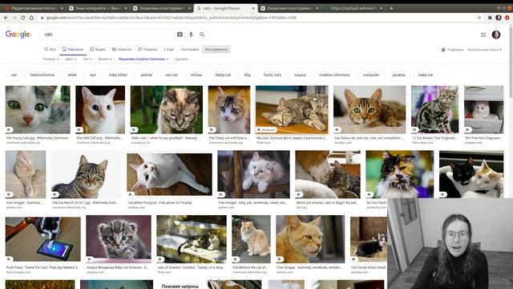Open the cat playing on iPad thumbnail
Image resolution: width=513 pixels, height=289 pixels.
pyautogui.click(x=42, y=239)
